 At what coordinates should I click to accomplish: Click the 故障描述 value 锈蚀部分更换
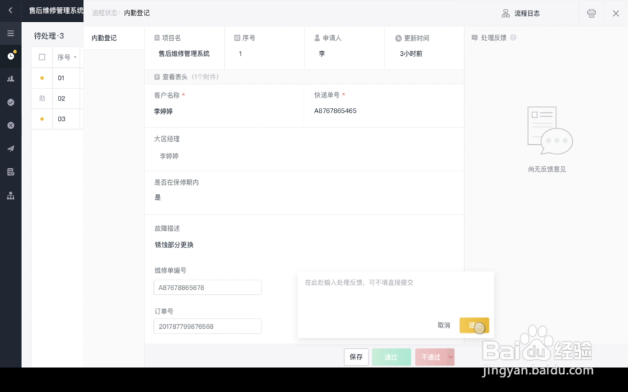(x=174, y=245)
